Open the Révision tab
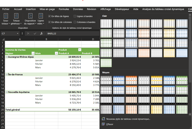192x129 pixels. [92, 9]
